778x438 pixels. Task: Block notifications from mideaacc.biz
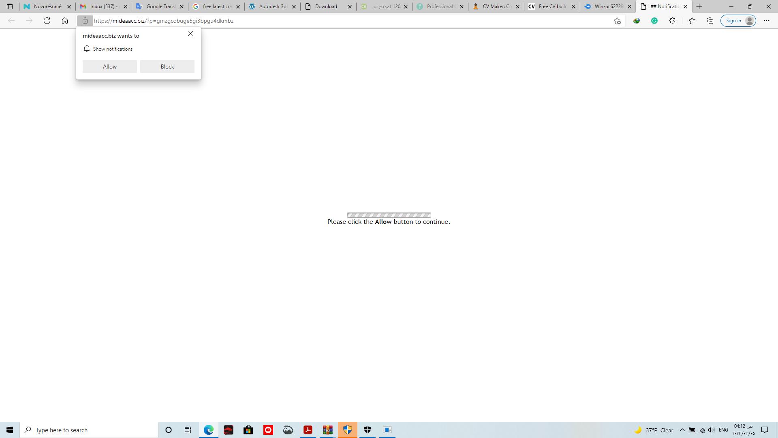[x=167, y=67]
